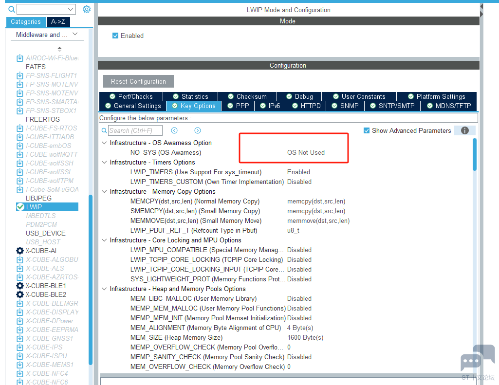Open the Platform Settings tab

pos(437,96)
